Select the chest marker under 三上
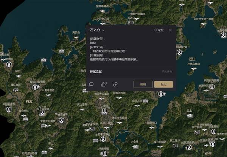 (190, 116)
